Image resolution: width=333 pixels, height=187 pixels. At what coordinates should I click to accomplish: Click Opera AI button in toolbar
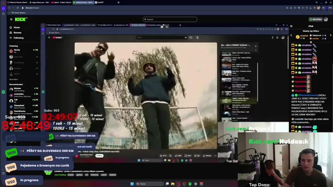pos(330,8)
